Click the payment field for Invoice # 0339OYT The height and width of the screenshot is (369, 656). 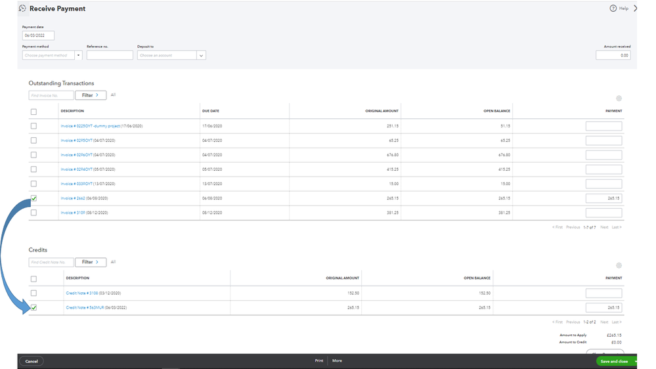pyautogui.click(x=603, y=184)
